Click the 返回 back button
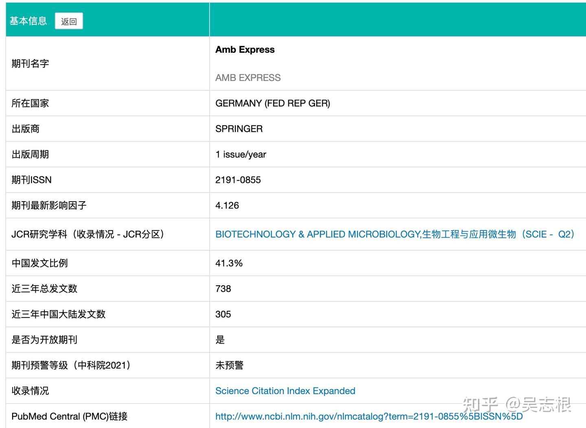The image size is (586, 428). pyautogui.click(x=69, y=21)
